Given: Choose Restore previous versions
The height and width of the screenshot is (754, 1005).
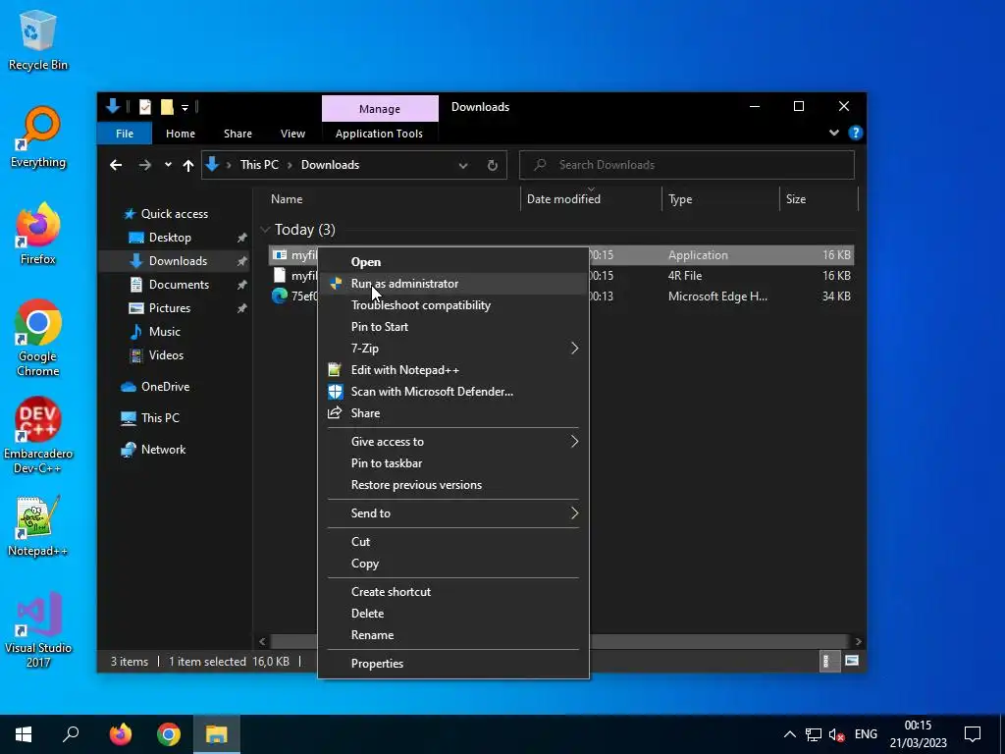Looking at the screenshot, I should (x=453, y=485).
